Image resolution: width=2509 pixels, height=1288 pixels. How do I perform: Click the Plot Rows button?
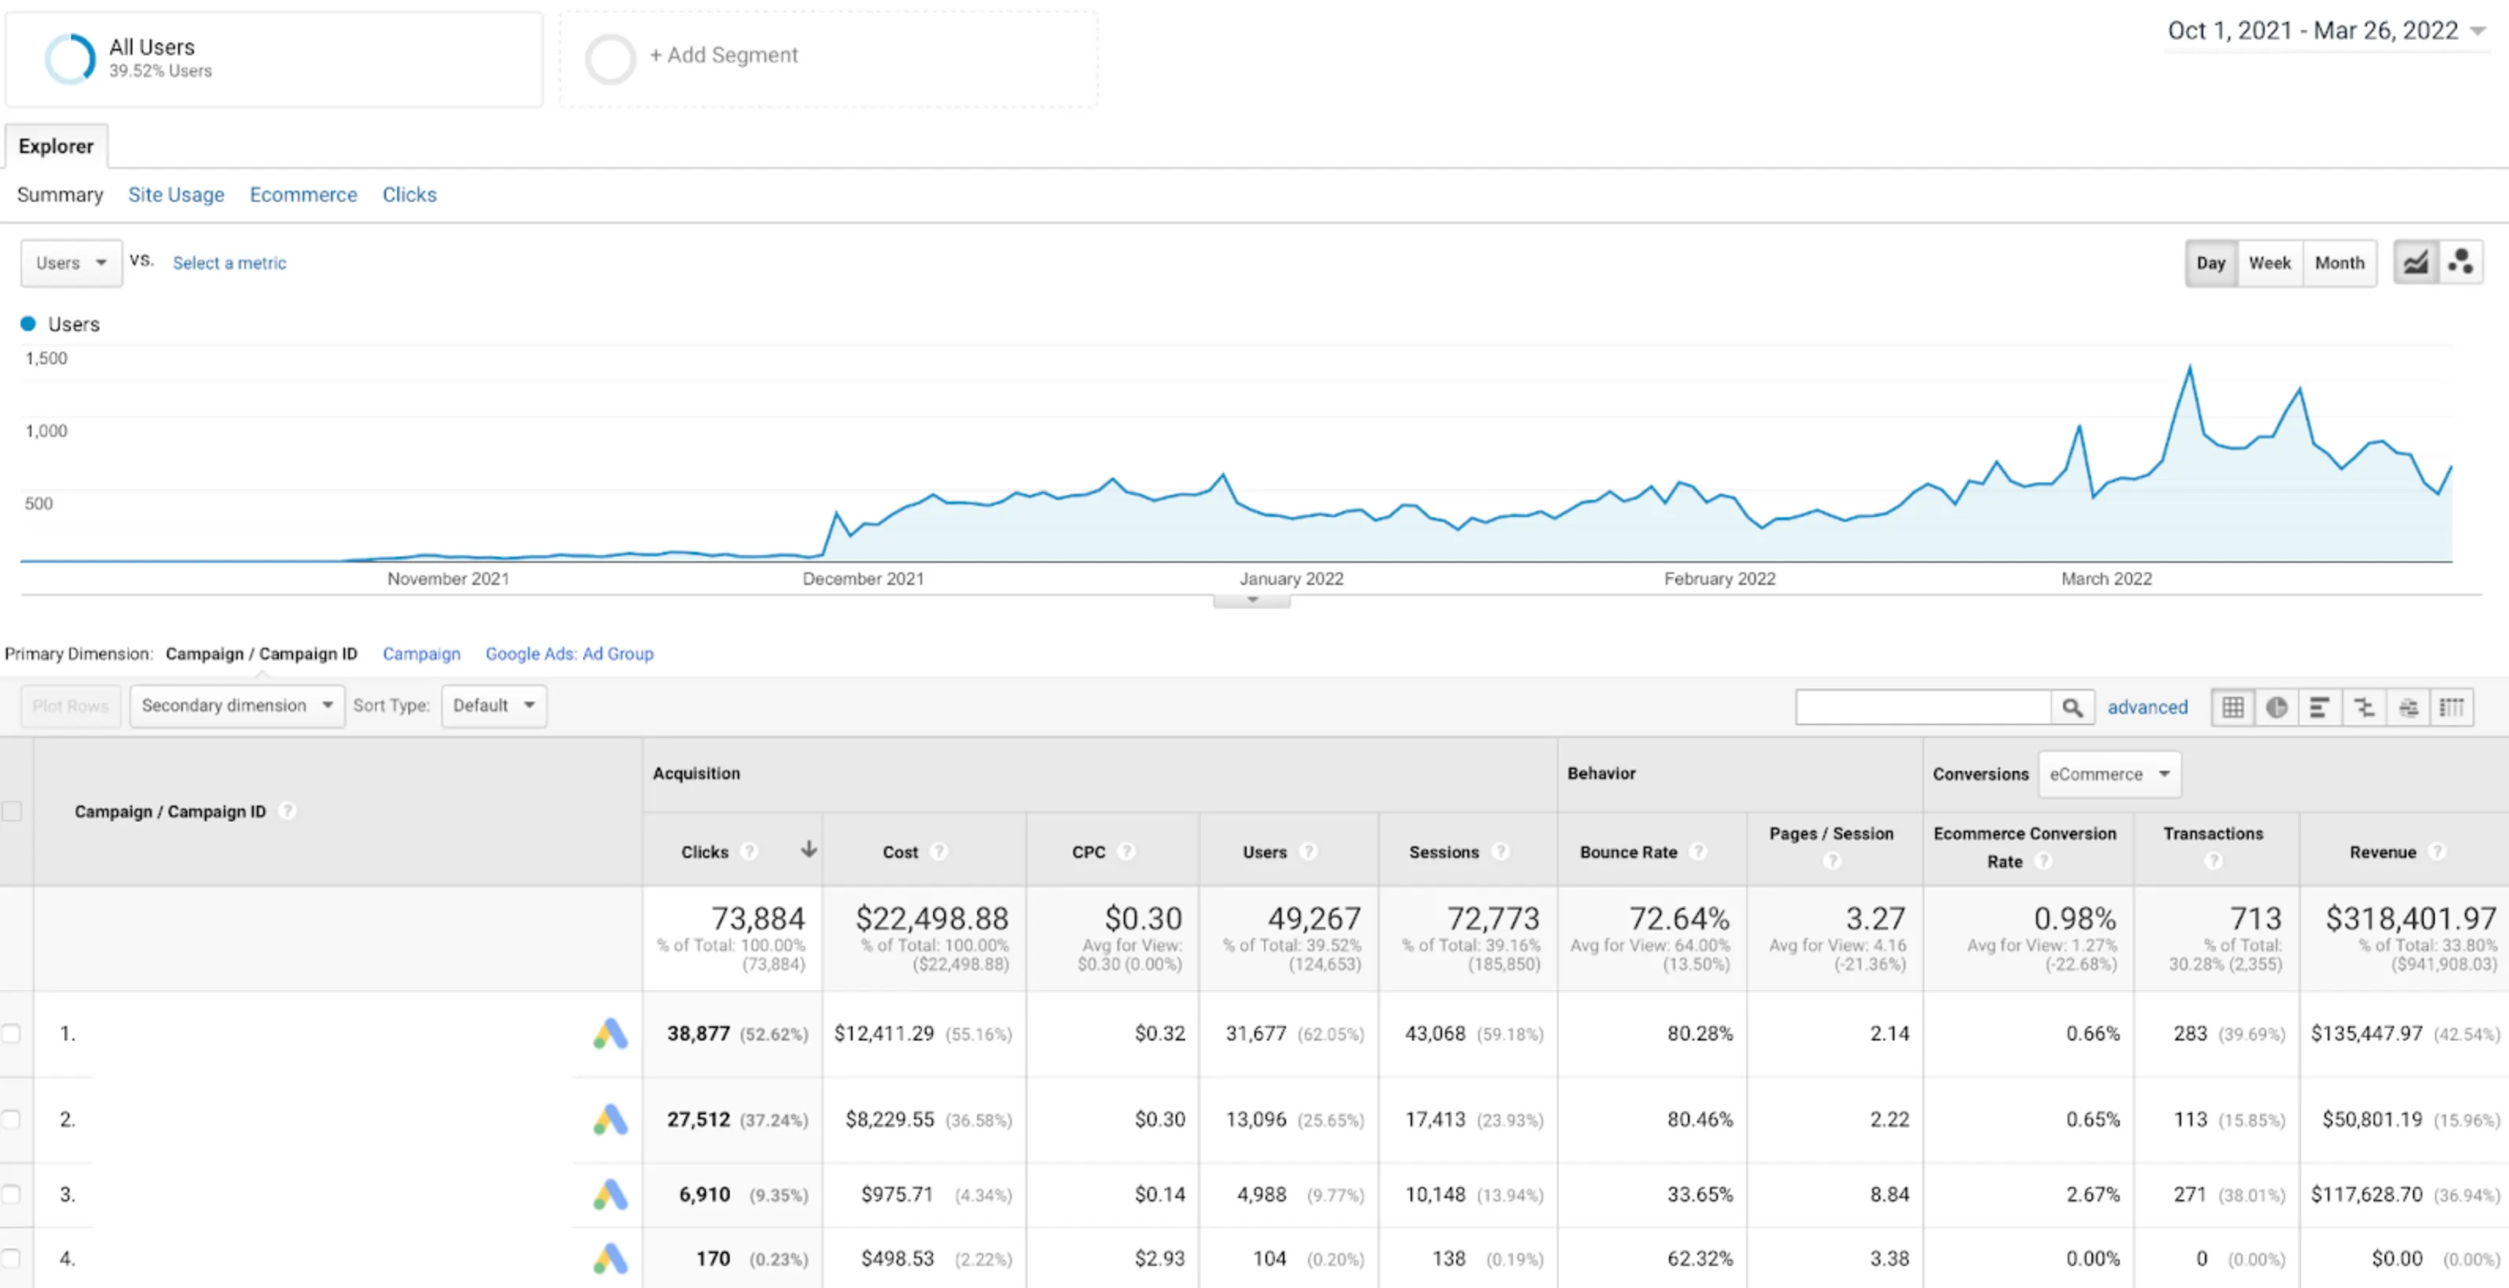coord(70,705)
